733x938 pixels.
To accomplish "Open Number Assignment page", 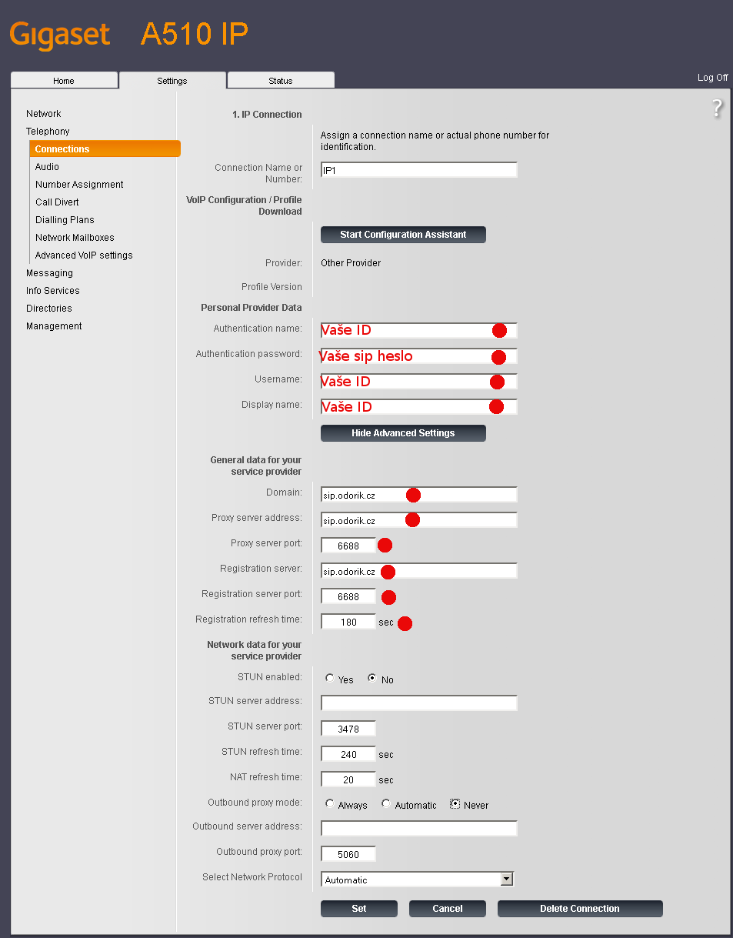I will tap(79, 185).
